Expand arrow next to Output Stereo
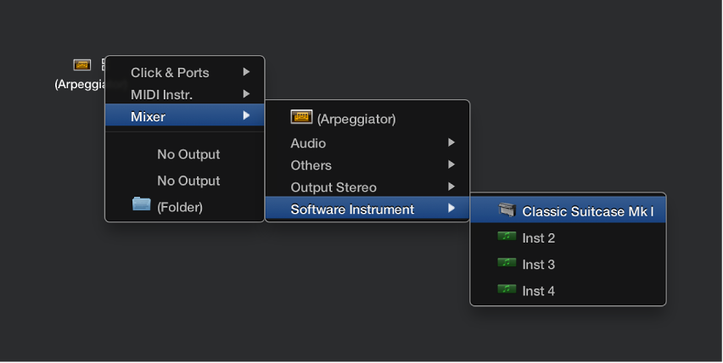 pos(451,187)
